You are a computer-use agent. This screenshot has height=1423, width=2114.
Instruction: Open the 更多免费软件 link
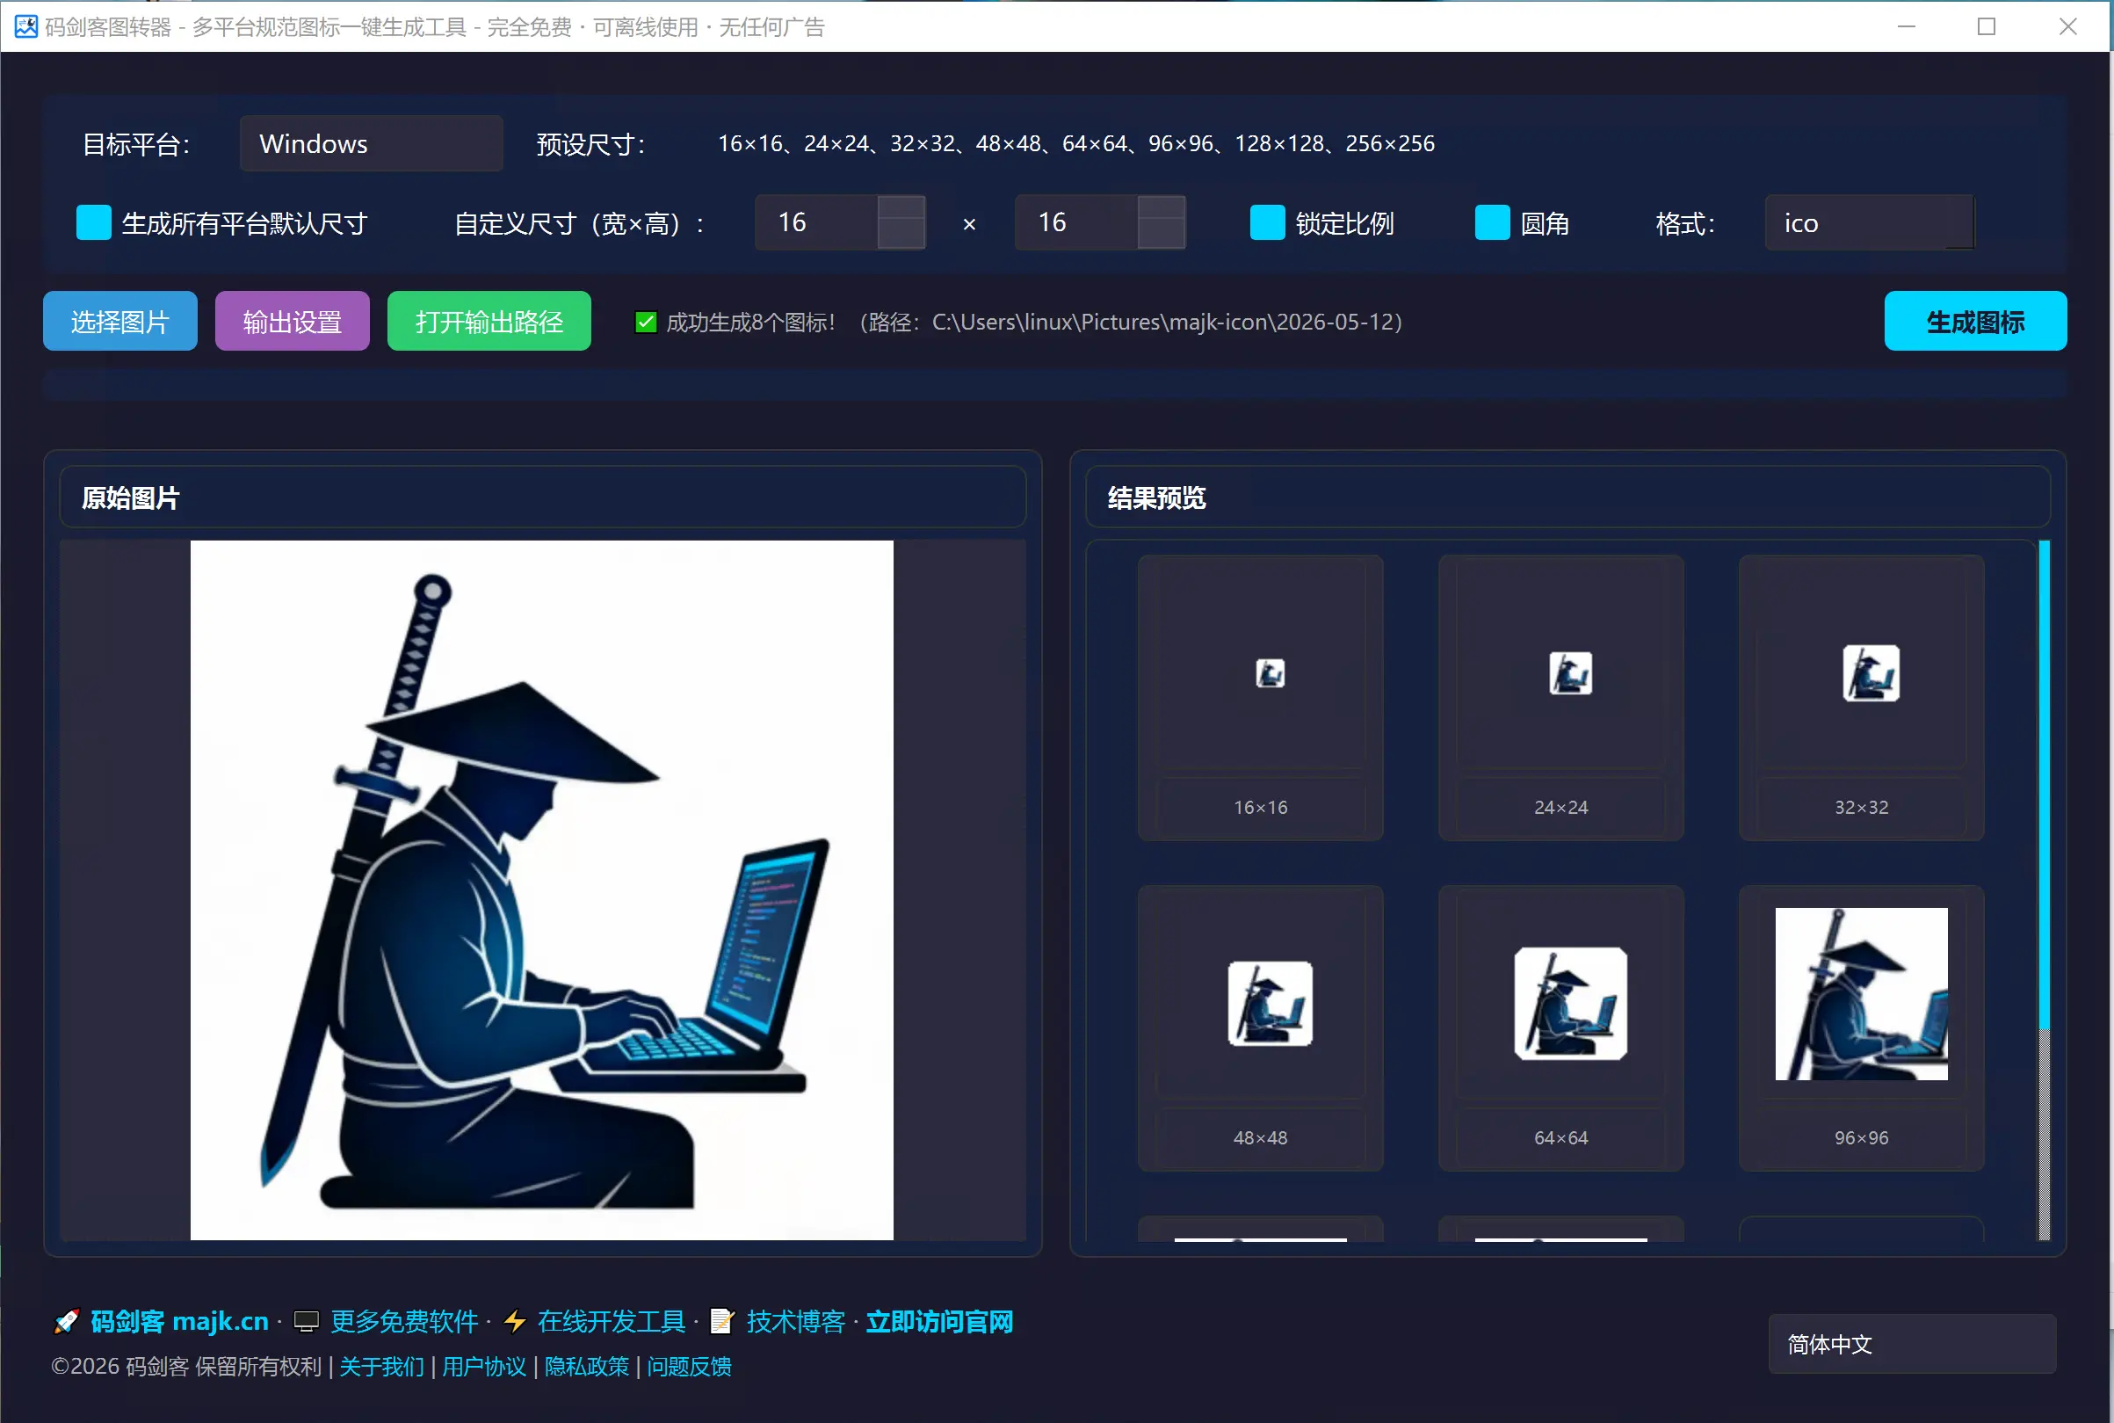404,1321
